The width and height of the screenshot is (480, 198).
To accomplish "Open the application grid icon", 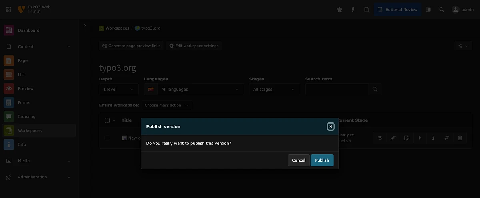I will [x=8, y=10].
